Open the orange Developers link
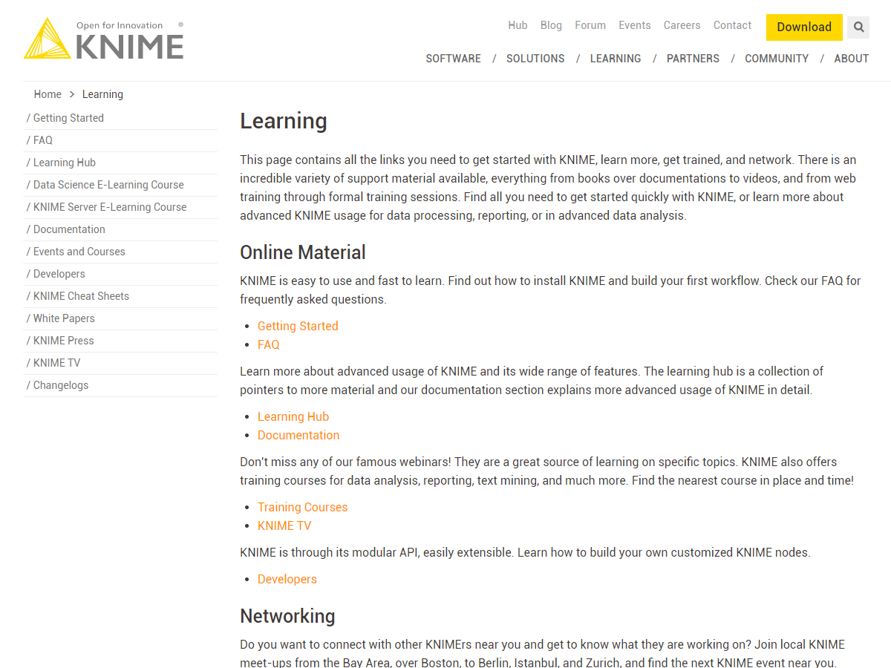The width and height of the screenshot is (891, 668). [287, 579]
